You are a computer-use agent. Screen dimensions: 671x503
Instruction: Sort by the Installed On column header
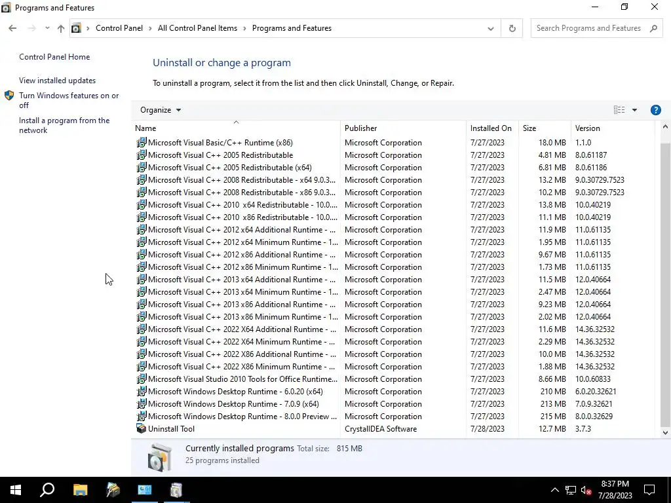[x=491, y=128]
